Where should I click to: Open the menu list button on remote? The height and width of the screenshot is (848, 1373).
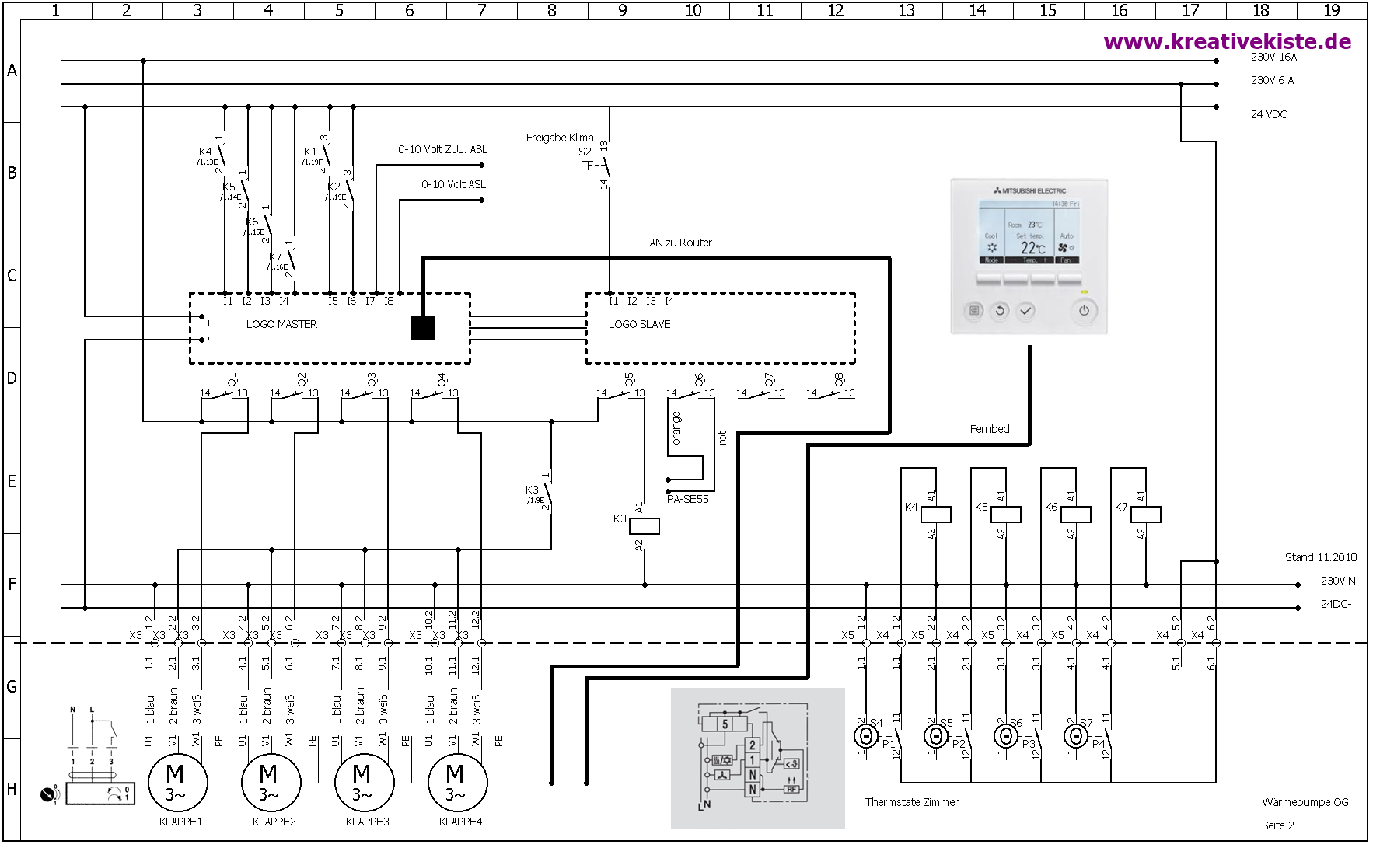pos(974,311)
